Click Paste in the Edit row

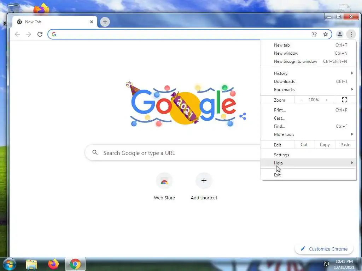tap(345, 145)
